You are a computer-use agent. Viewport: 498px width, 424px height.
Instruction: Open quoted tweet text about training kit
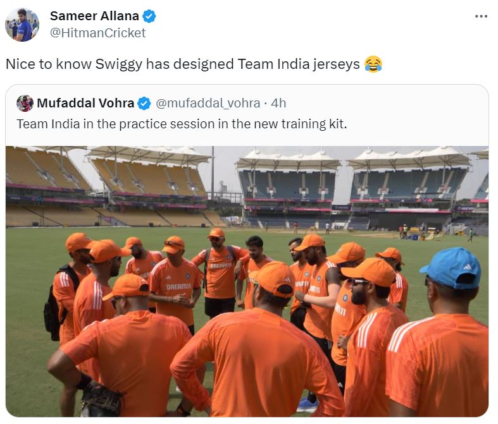[x=182, y=124]
